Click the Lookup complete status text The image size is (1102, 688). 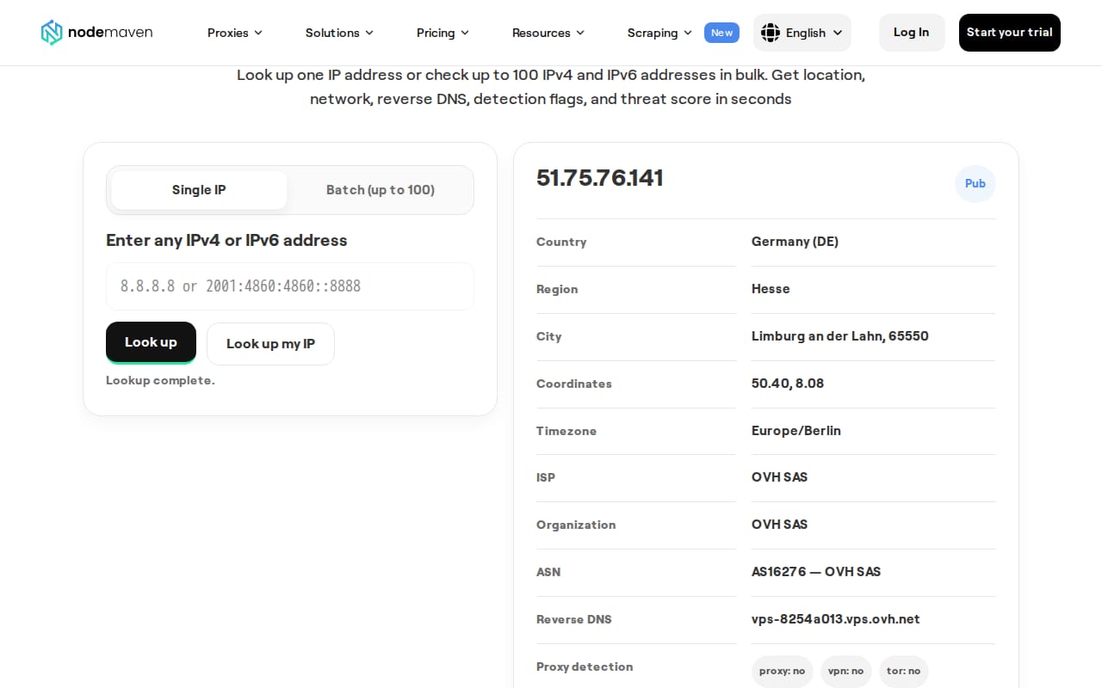160,380
